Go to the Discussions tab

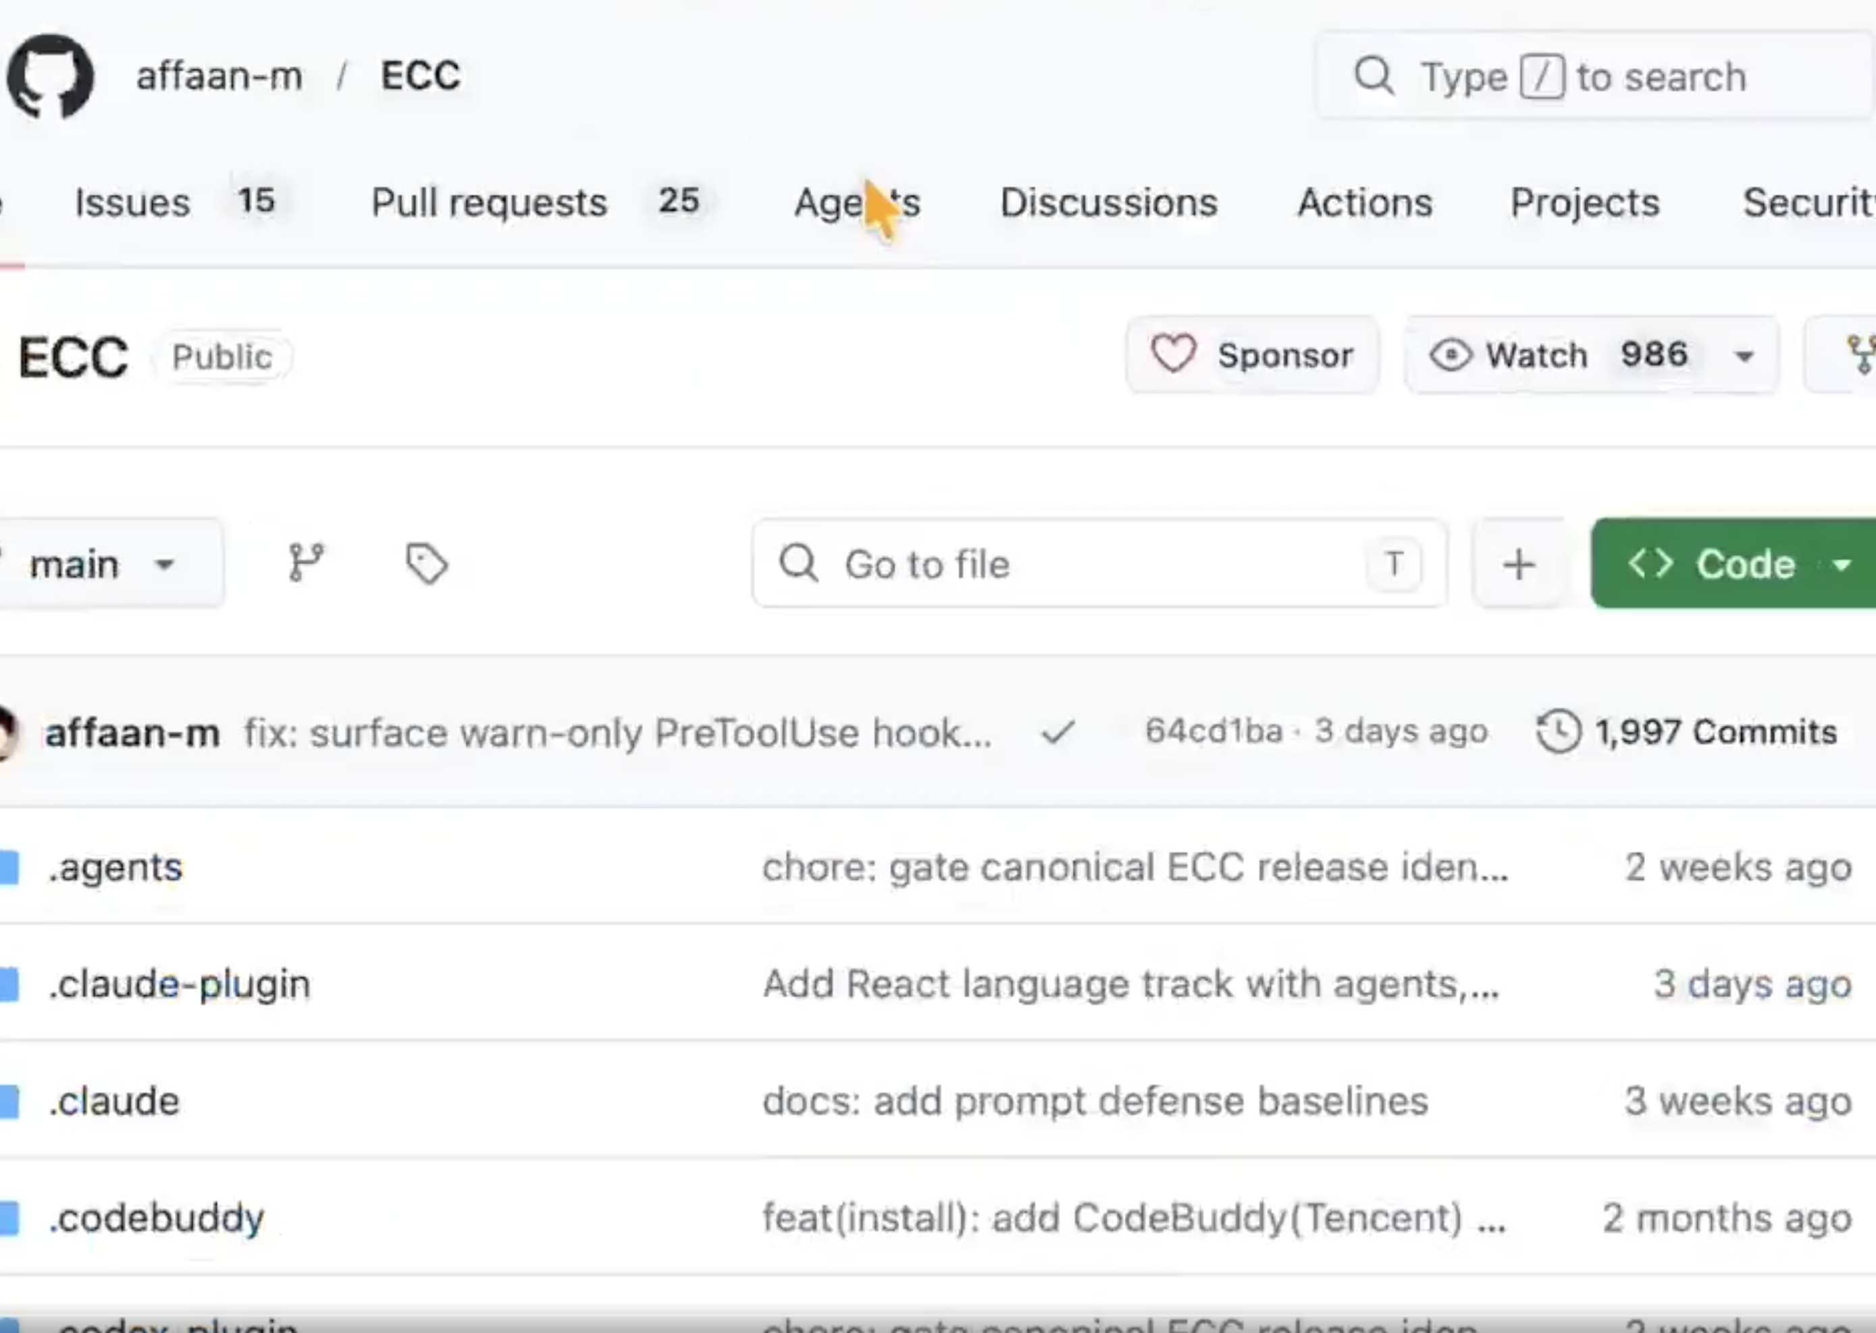[1108, 202]
